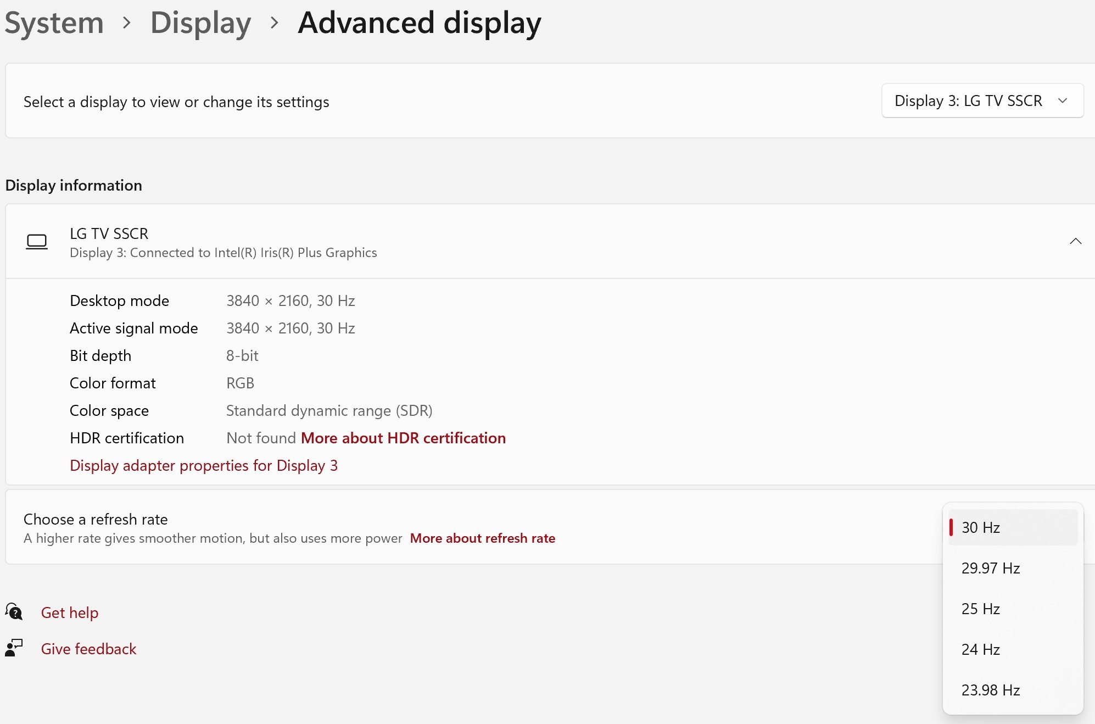The height and width of the screenshot is (724, 1095).
Task: Open More about HDR certification link
Action: 403,438
